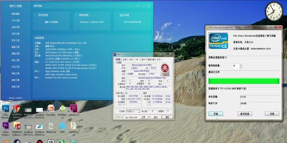This screenshot has width=287, height=143.
Task: Open the options icon in 图吧工具箱 title bar
Action: point(138,6)
